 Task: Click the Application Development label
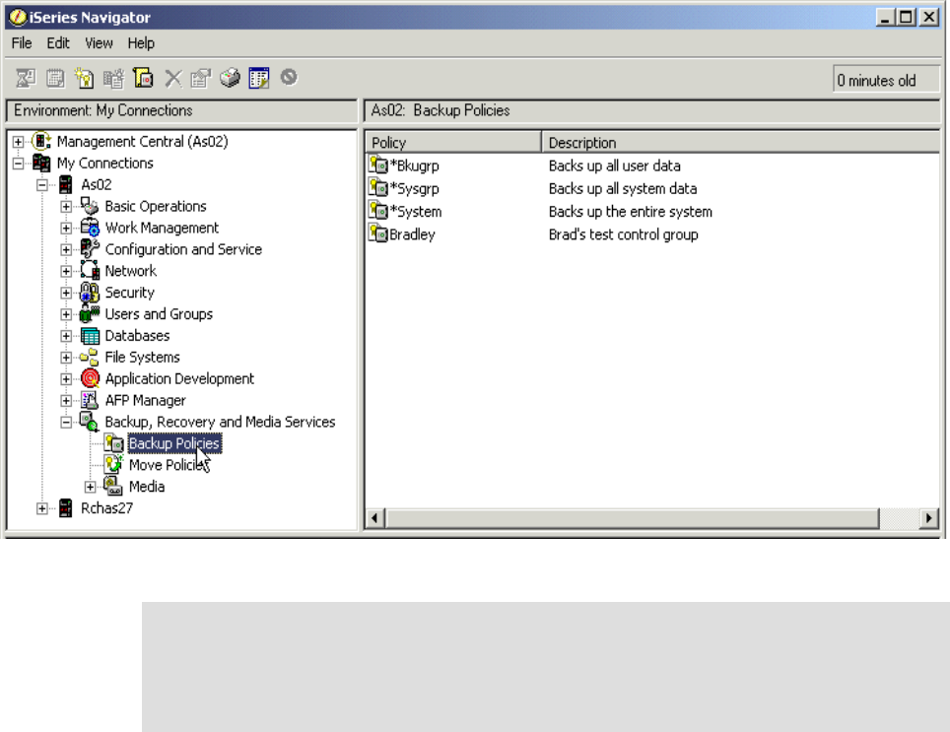pyautogui.click(x=179, y=379)
